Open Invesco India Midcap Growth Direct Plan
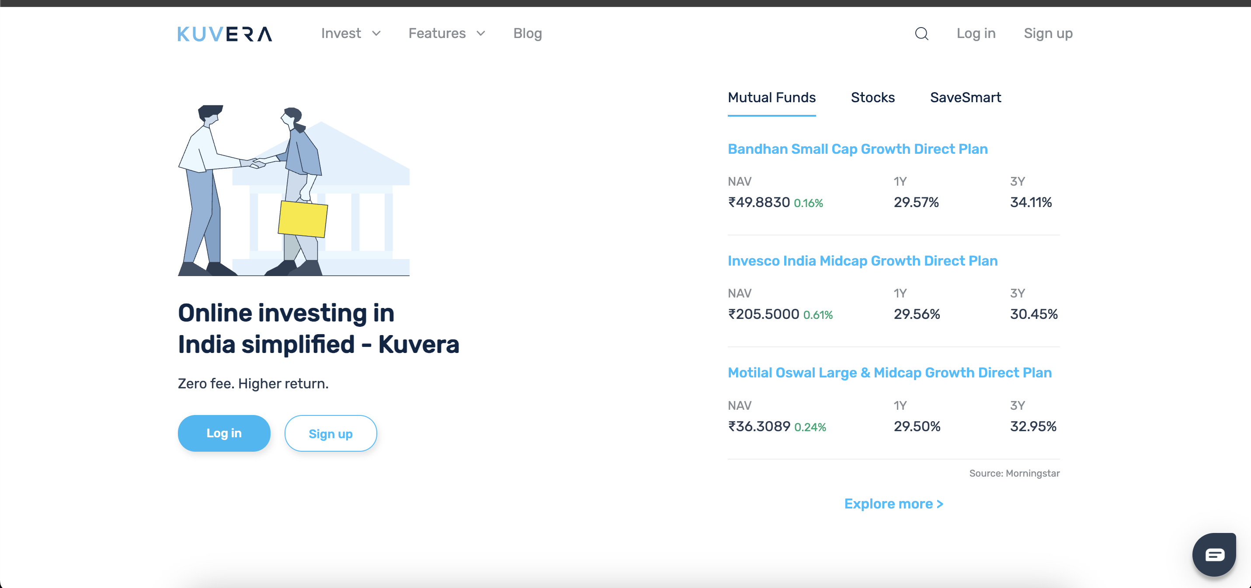This screenshot has width=1251, height=588. click(862, 261)
